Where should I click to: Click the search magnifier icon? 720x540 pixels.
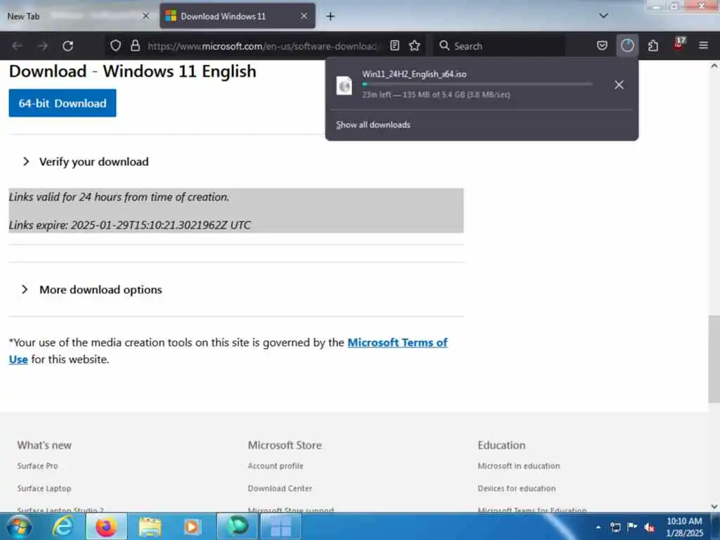444,46
